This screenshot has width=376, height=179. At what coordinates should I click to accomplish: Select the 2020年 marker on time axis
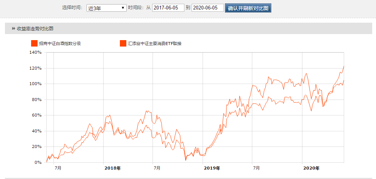point(311,168)
